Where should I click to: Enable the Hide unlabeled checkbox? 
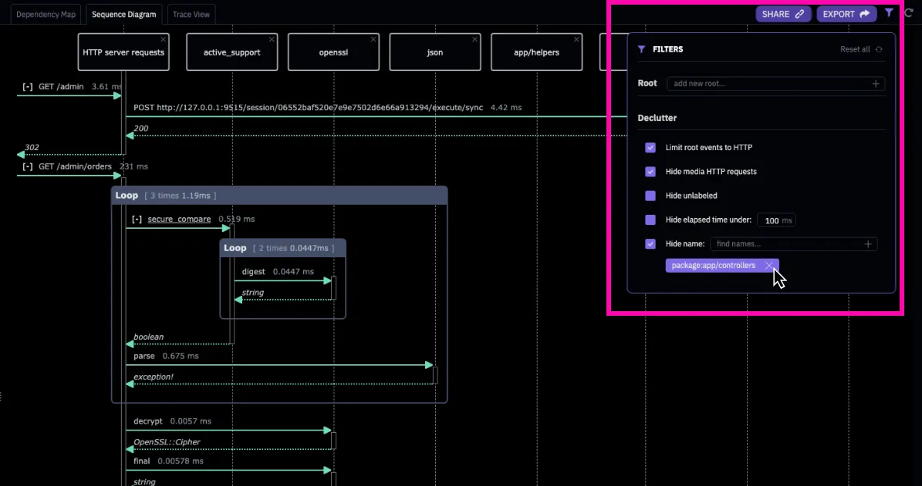(x=650, y=196)
